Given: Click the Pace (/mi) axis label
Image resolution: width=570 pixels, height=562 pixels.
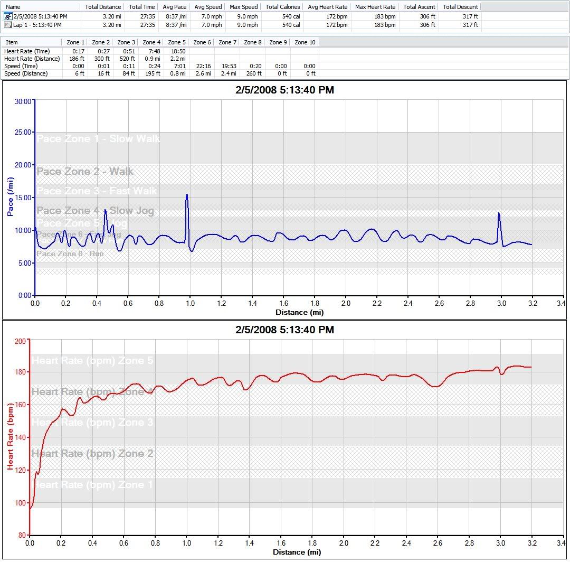Looking at the screenshot, I should point(10,197).
